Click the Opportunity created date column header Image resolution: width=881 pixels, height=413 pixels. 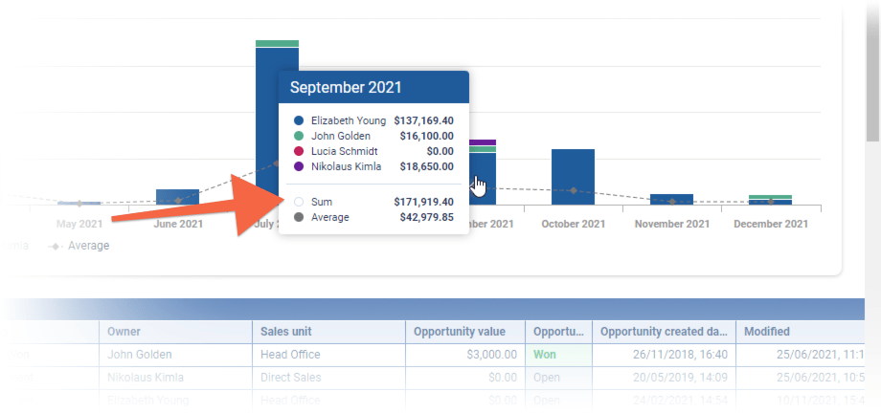tap(663, 332)
